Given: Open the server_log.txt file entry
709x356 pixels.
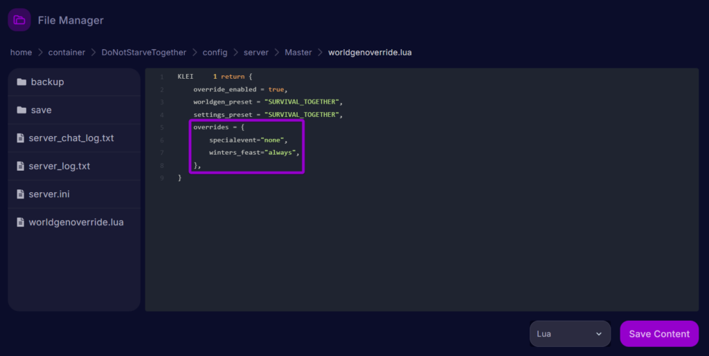Looking at the screenshot, I should [60, 167].
